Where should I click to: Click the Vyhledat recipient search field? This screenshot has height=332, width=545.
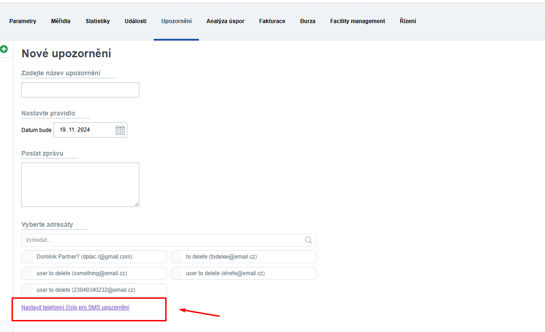tap(162, 240)
